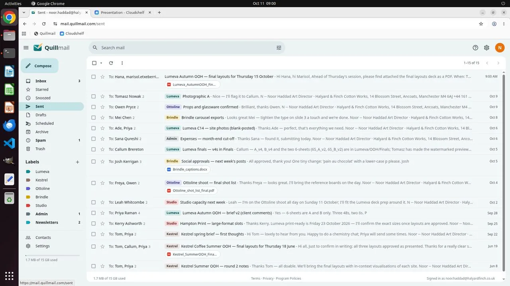
Task: Switch to Presentation - Cloudshelf tab
Action: coord(123,12)
